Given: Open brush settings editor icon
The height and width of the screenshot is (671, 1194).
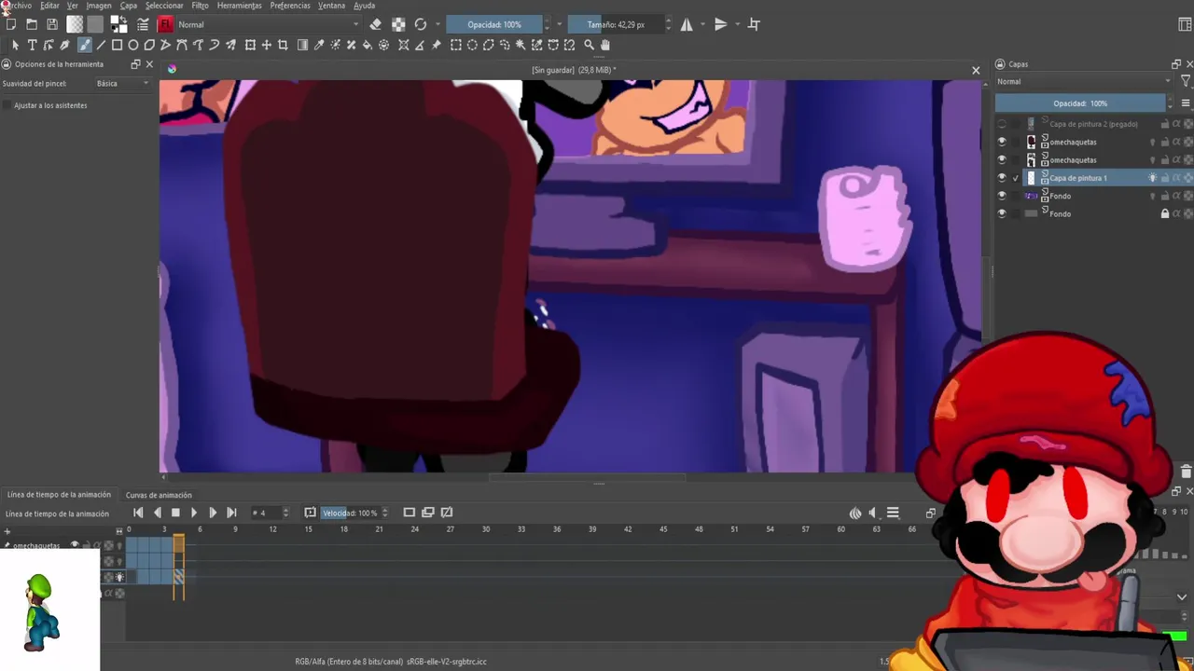Looking at the screenshot, I should click(143, 24).
